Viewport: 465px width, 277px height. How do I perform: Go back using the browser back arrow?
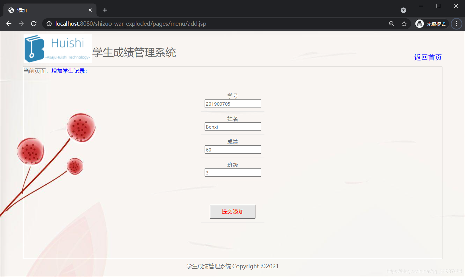coord(9,24)
